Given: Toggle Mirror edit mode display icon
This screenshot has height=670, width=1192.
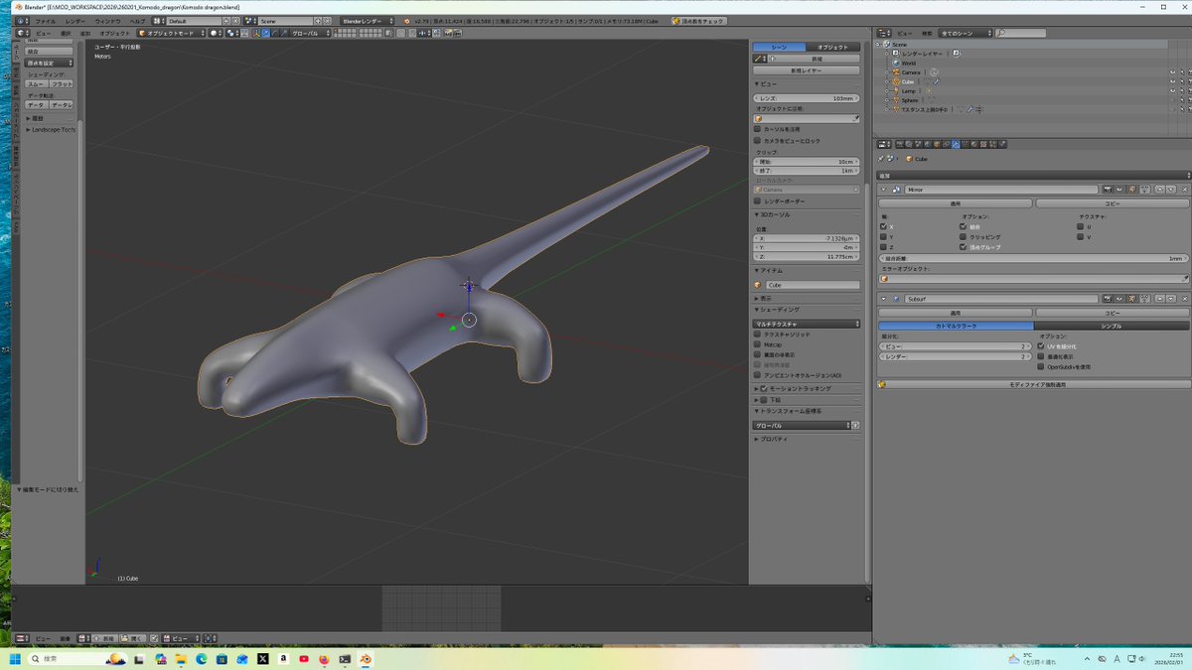Looking at the screenshot, I should (1132, 189).
